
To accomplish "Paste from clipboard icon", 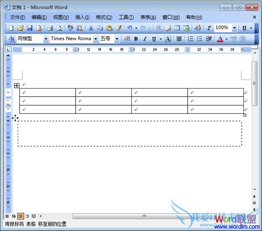I will click(109, 28).
